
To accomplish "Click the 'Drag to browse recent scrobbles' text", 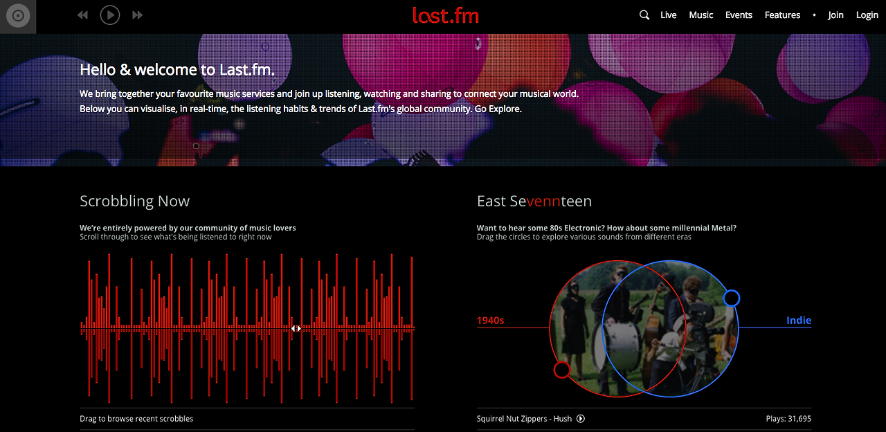I will coord(136,419).
